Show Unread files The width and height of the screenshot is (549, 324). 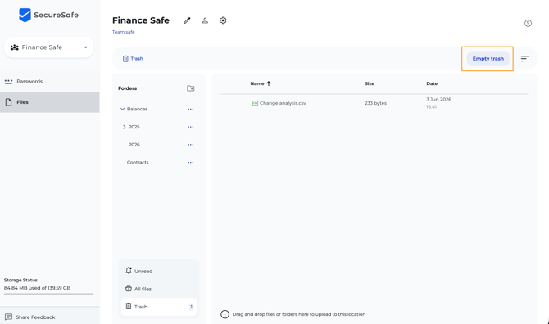tap(159, 271)
